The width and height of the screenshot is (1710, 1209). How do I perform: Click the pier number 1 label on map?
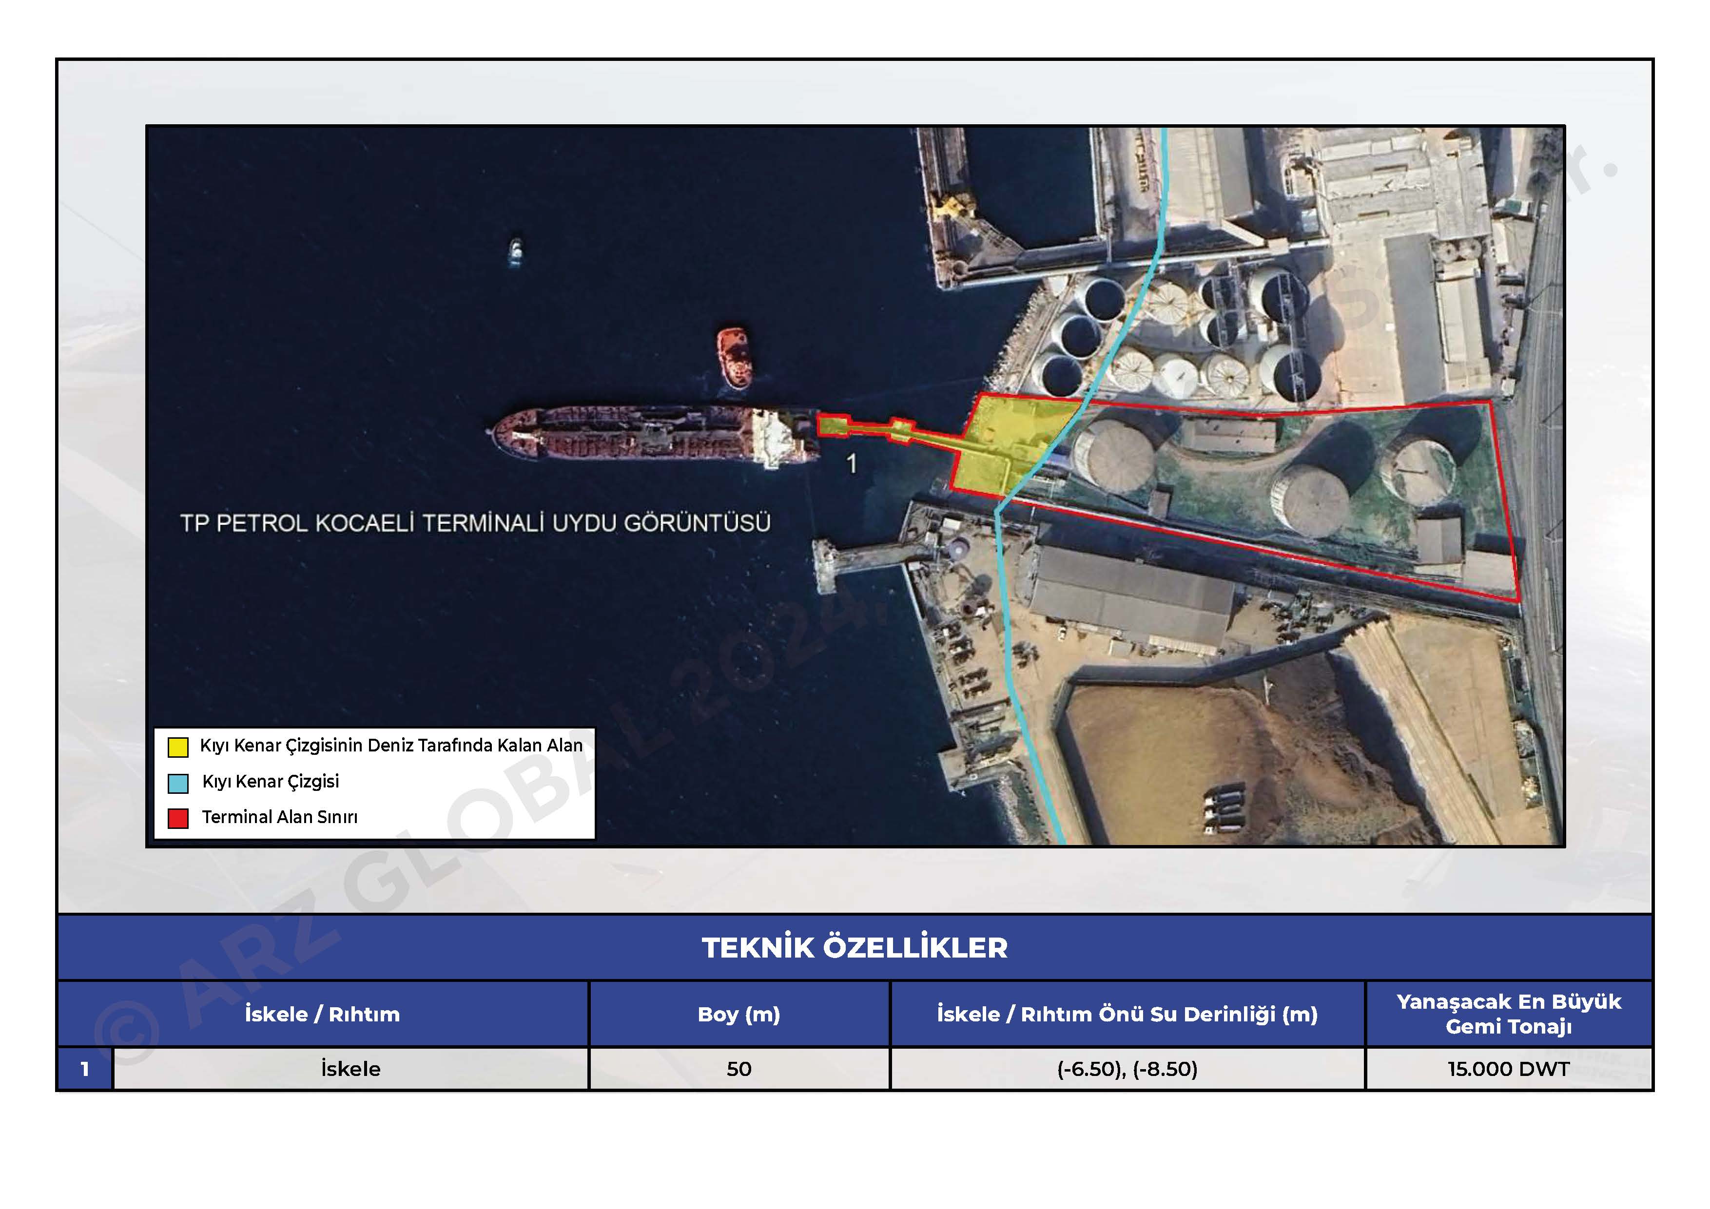(852, 464)
